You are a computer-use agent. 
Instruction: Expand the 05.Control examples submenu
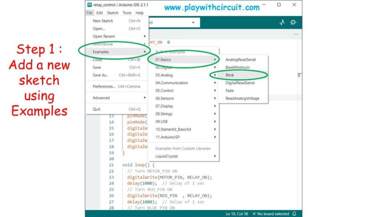point(183,90)
